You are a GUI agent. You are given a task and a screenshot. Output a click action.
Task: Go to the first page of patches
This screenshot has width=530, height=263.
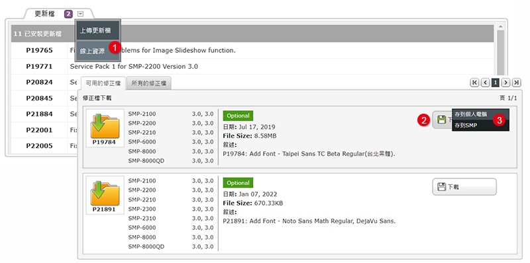coord(474,83)
